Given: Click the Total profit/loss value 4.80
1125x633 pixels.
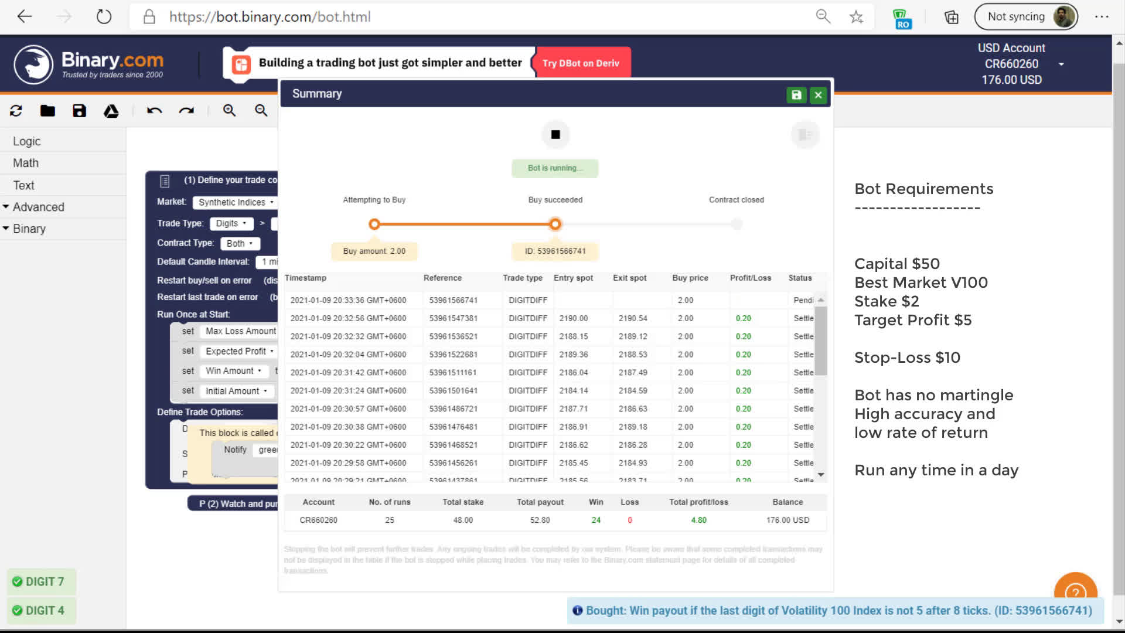Looking at the screenshot, I should click(x=698, y=520).
